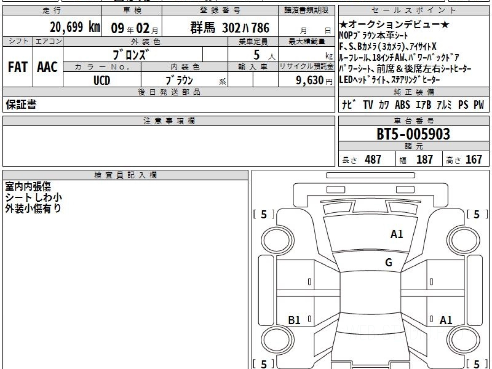Select the アイサイトX camera line
Viewport: 492px width, 369px height.
[388, 46]
